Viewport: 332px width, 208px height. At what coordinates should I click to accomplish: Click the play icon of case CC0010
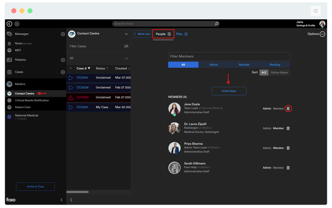(71, 78)
